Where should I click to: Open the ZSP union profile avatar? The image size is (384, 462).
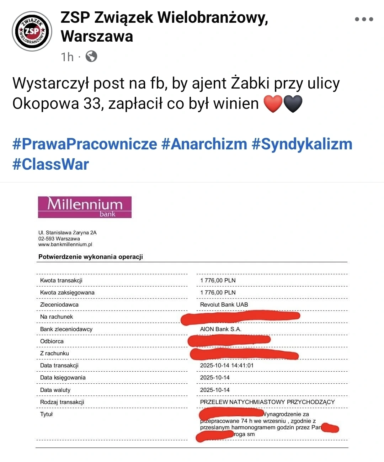point(32,31)
